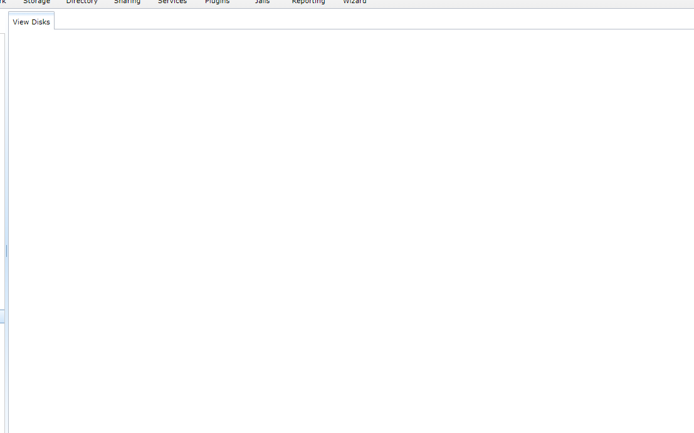The image size is (694, 433).
Task: Select the View Disks tab
Action: [x=31, y=22]
